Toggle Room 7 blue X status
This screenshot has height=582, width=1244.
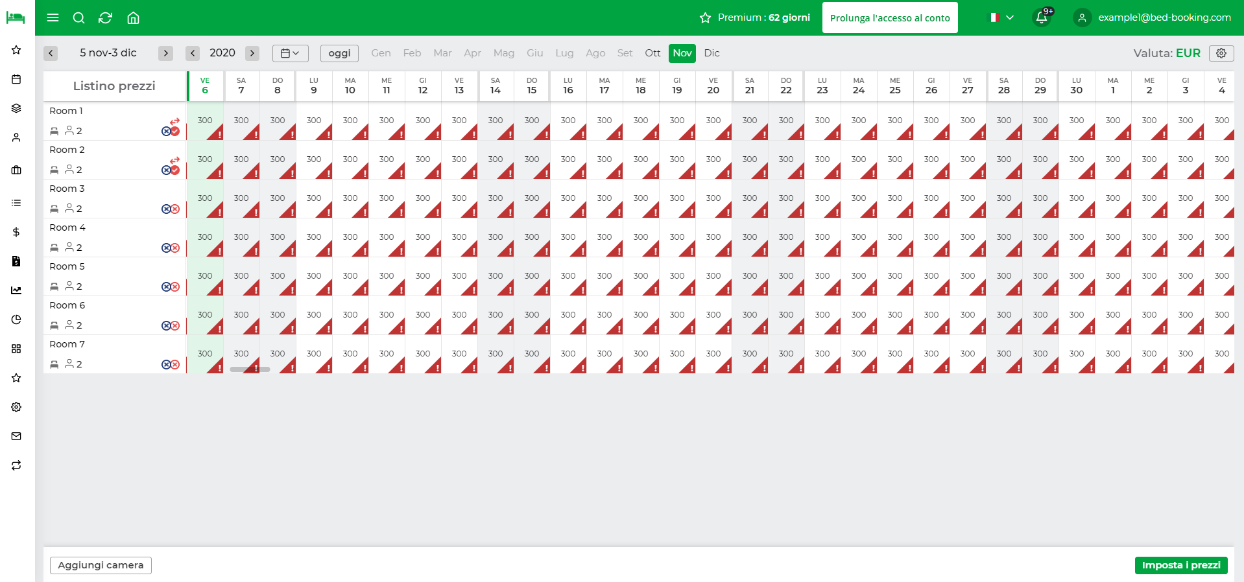coord(166,364)
